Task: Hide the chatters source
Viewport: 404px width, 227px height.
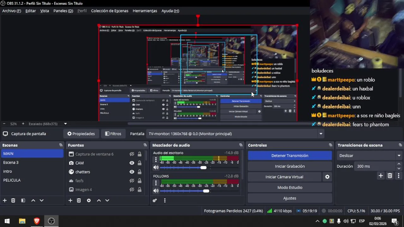Action: pos(132,172)
